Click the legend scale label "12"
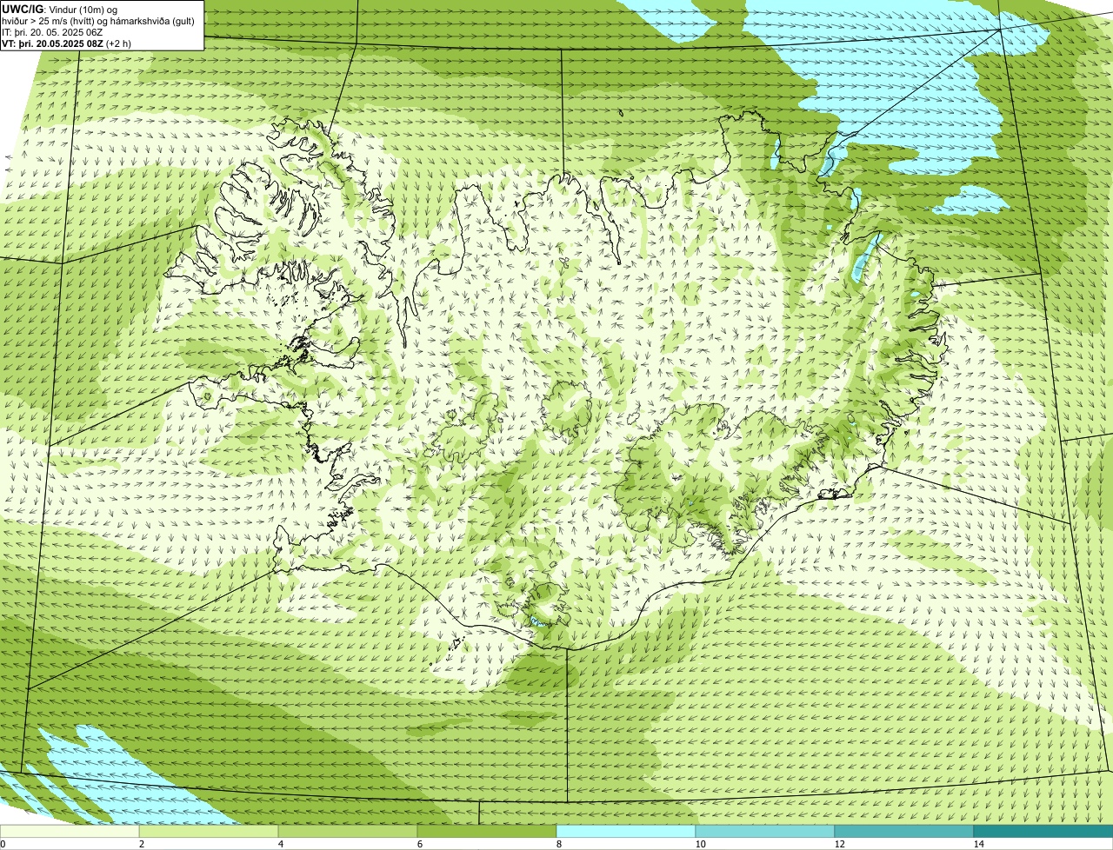 tap(839, 844)
